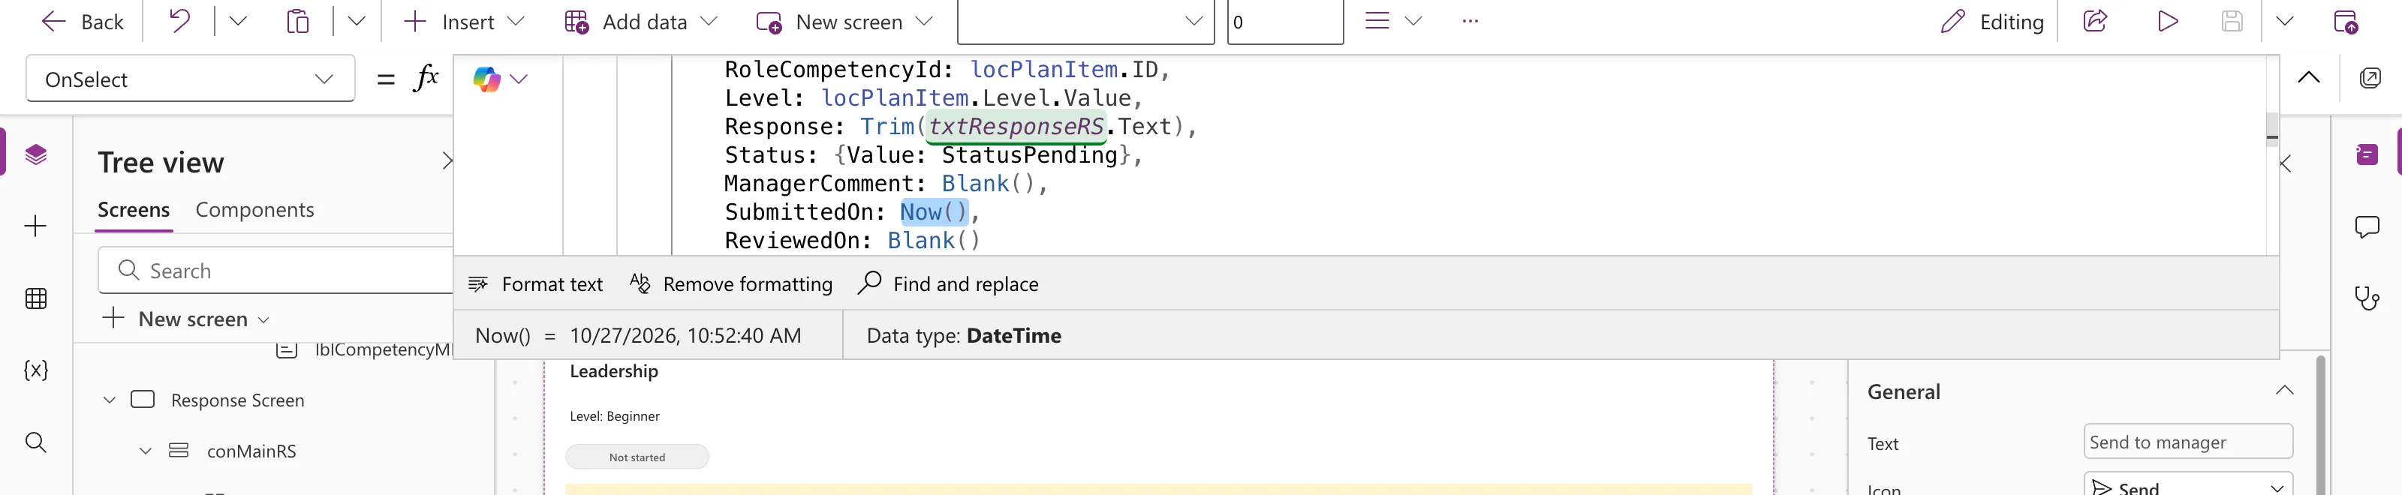Collapse the formula bar with chevron
Screen dimensions: 2402x495
tap(2309, 77)
